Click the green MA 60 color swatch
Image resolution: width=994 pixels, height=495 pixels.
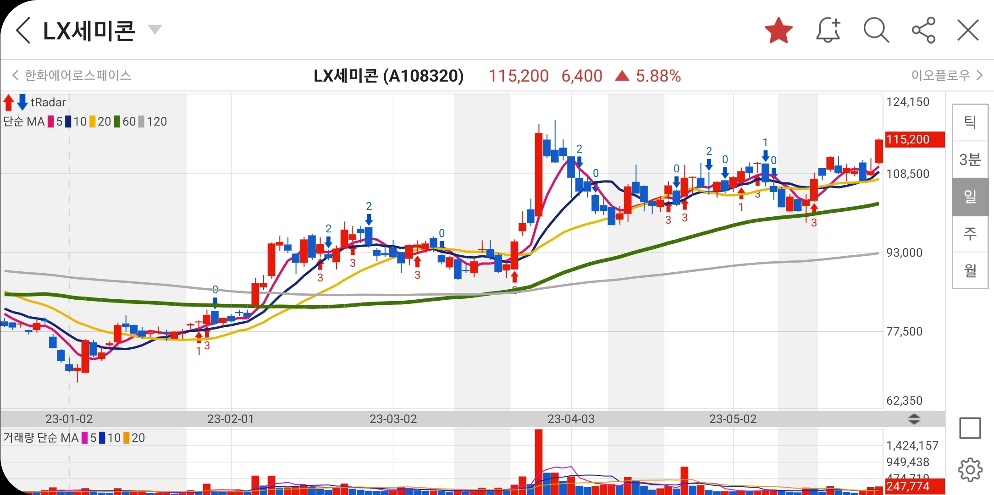(x=117, y=121)
